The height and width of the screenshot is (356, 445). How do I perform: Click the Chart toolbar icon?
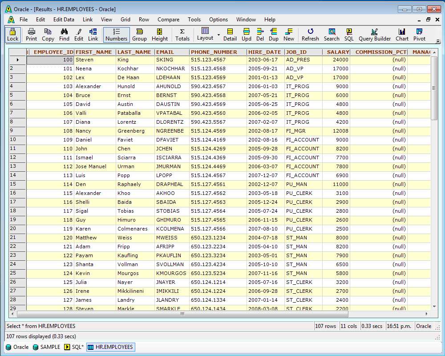(402, 35)
